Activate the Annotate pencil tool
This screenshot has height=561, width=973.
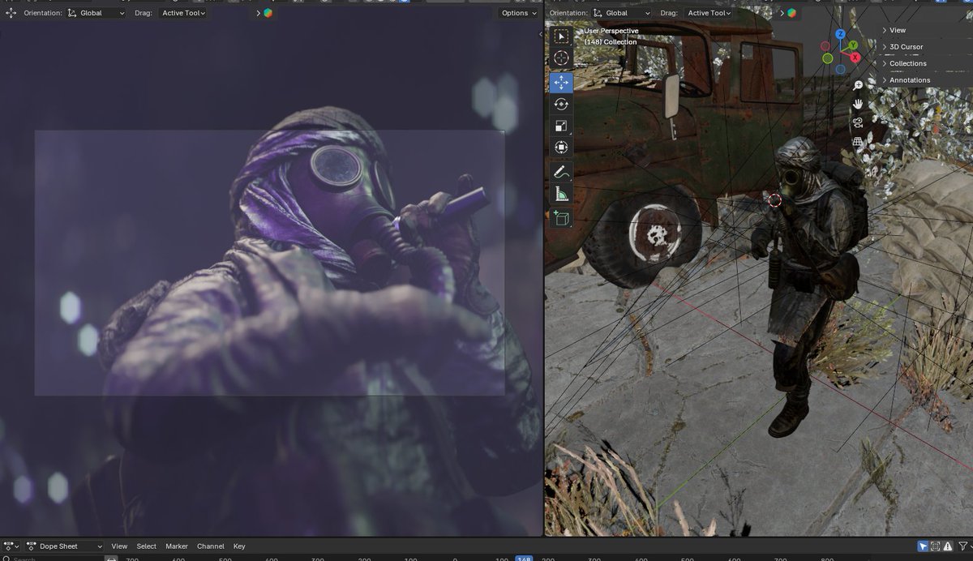(561, 172)
